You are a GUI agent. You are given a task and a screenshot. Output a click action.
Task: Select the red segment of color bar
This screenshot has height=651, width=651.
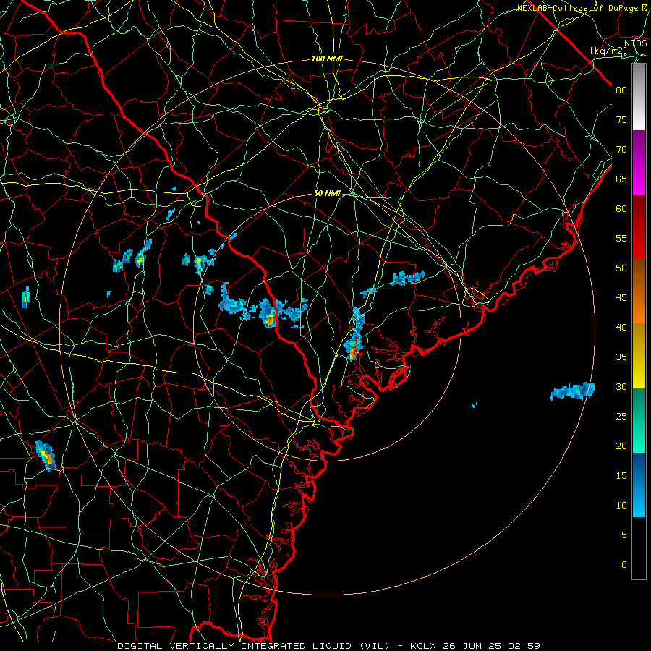click(x=639, y=227)
